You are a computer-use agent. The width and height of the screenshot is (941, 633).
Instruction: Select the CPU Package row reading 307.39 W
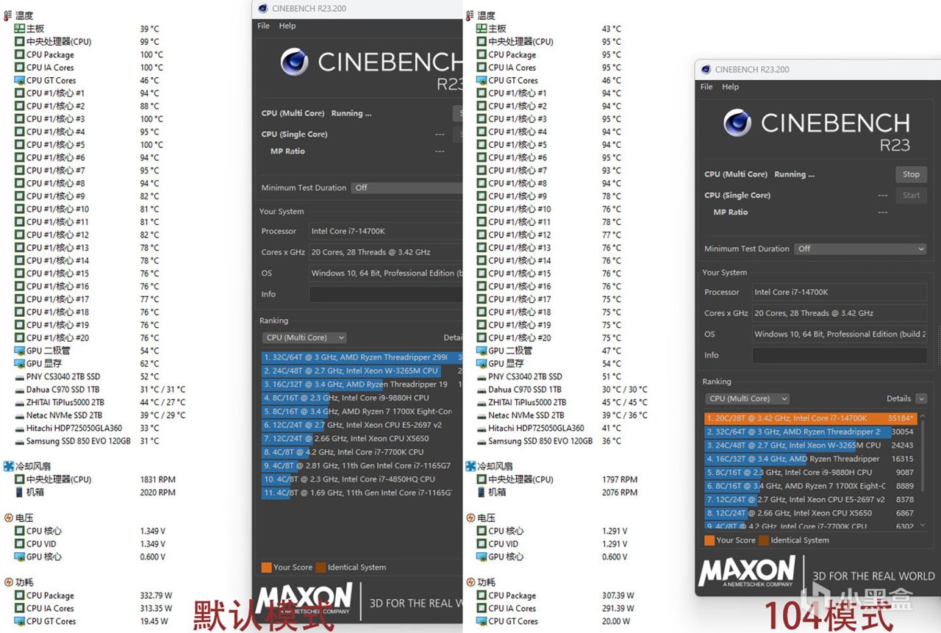point(555,596)
